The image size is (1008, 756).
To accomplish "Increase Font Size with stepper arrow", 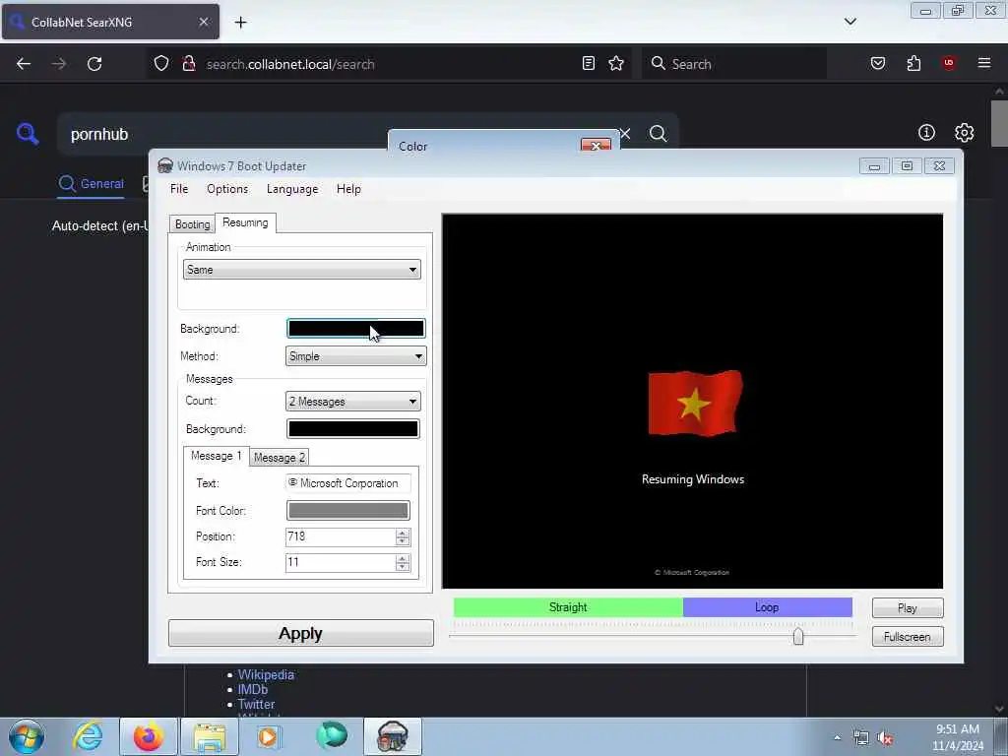I will (403, 559).
